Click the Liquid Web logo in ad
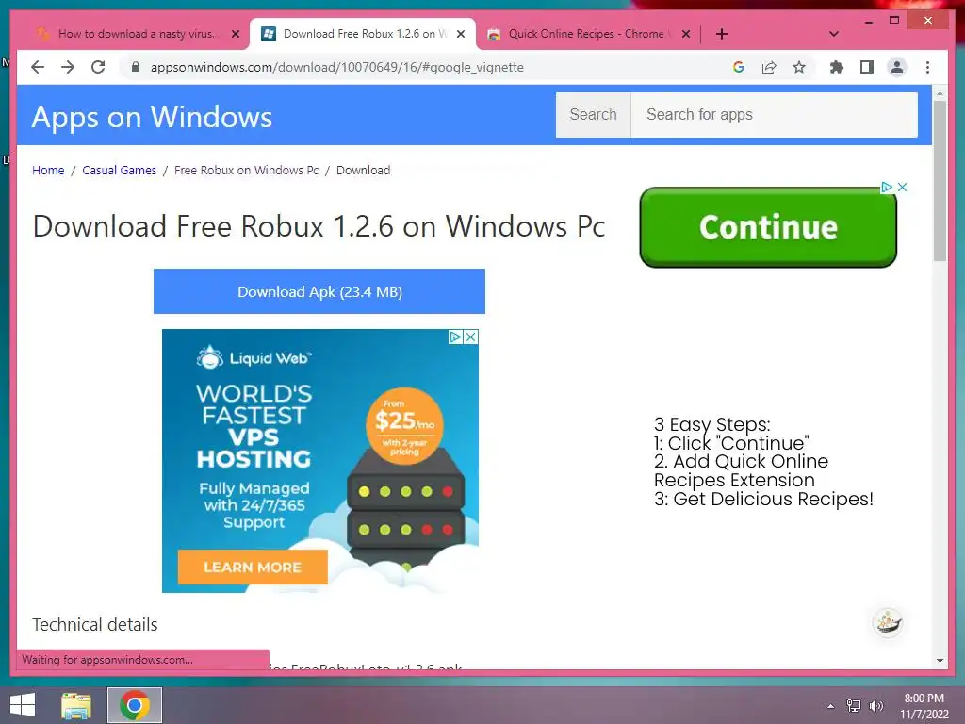Screen dimensions: 965x724 254,357
